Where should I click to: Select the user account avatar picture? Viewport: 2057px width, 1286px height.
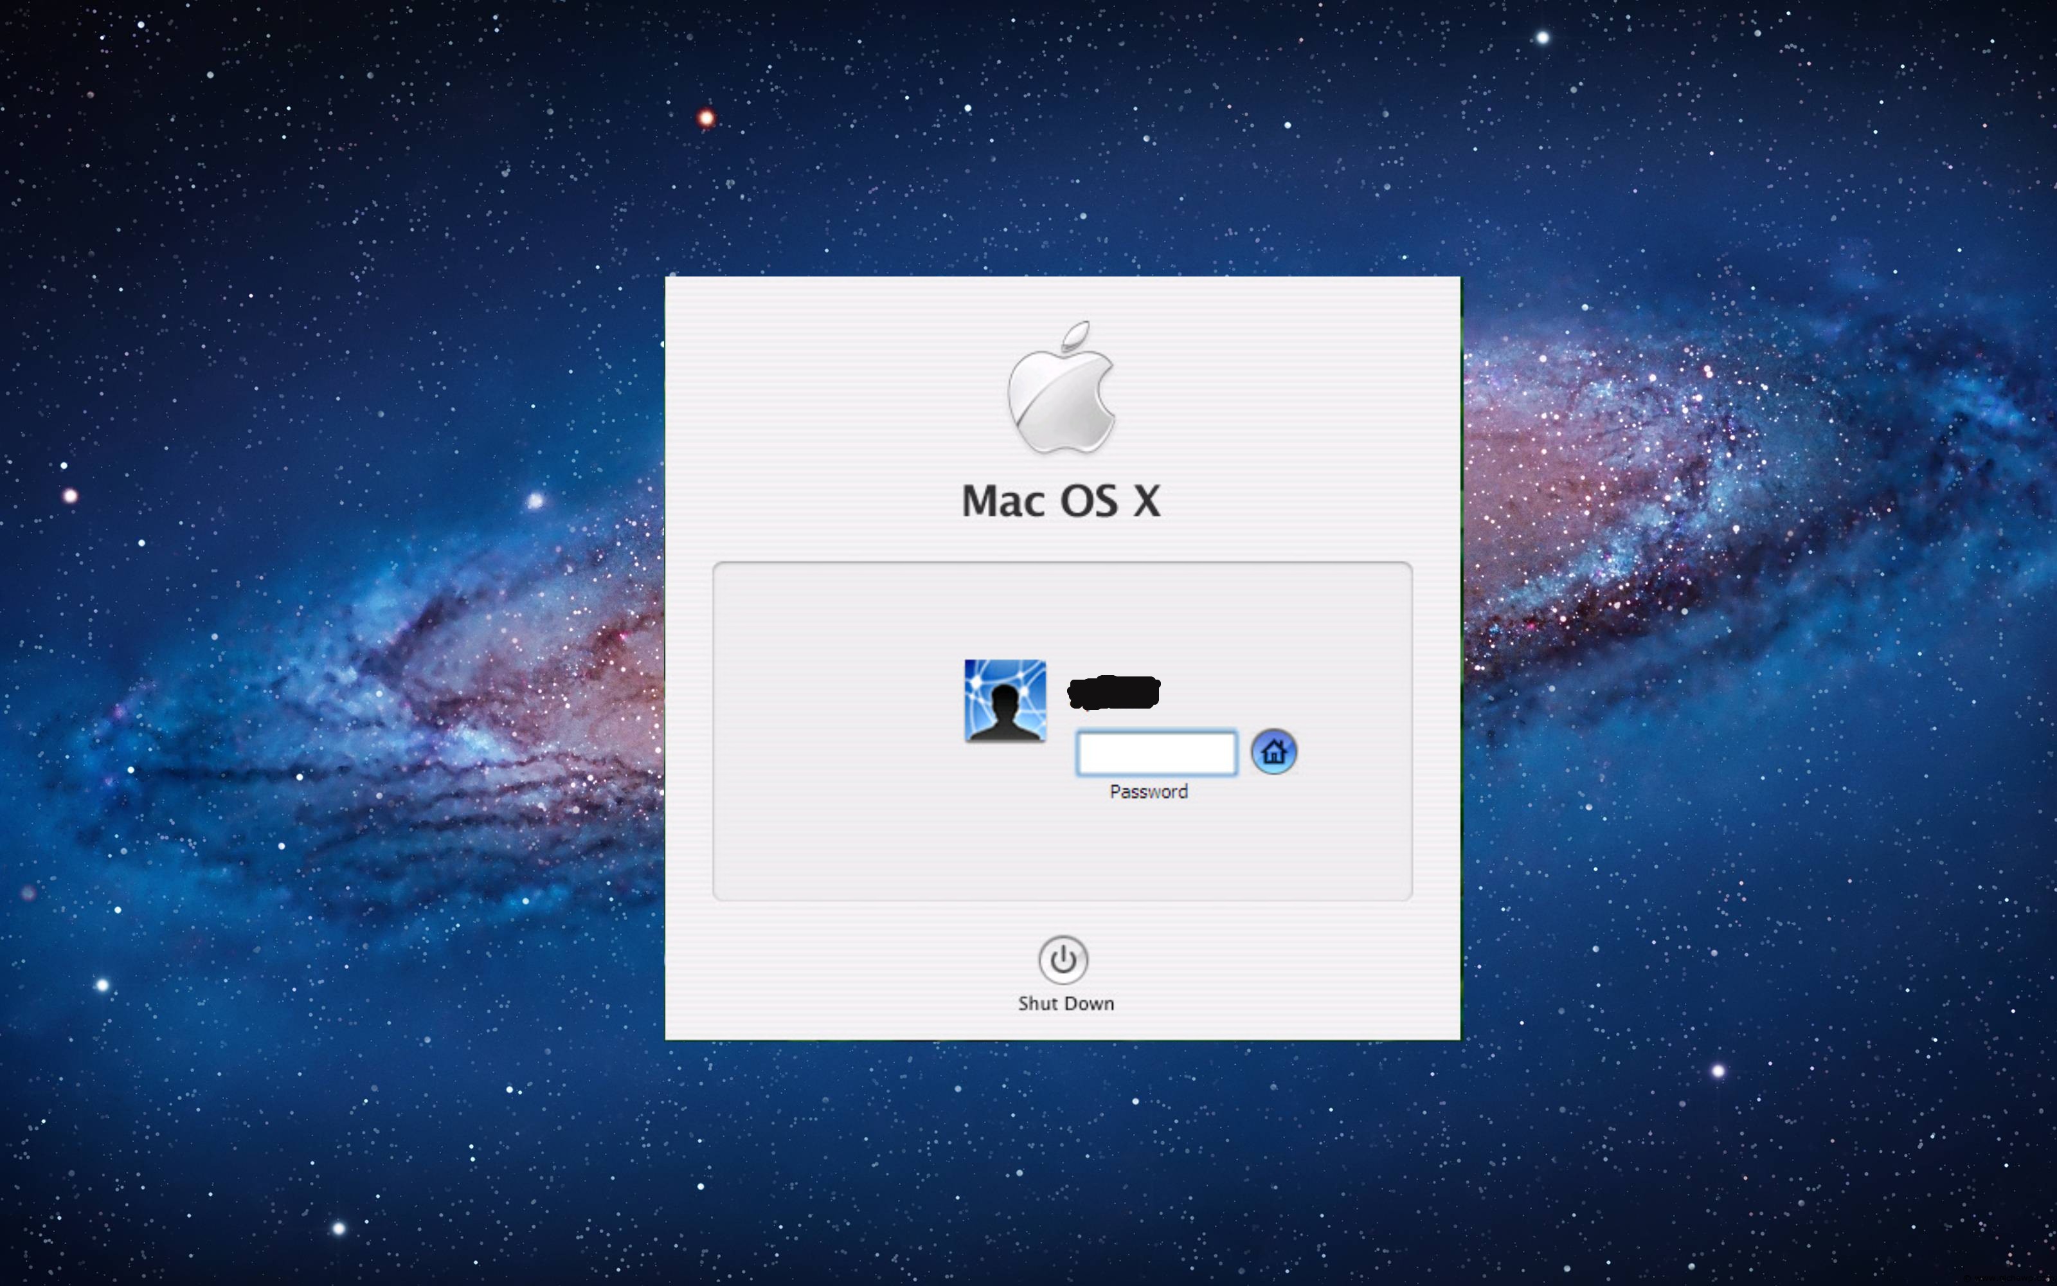[1005, 701]
